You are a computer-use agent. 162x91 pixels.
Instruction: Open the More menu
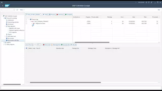pos(22,10)
